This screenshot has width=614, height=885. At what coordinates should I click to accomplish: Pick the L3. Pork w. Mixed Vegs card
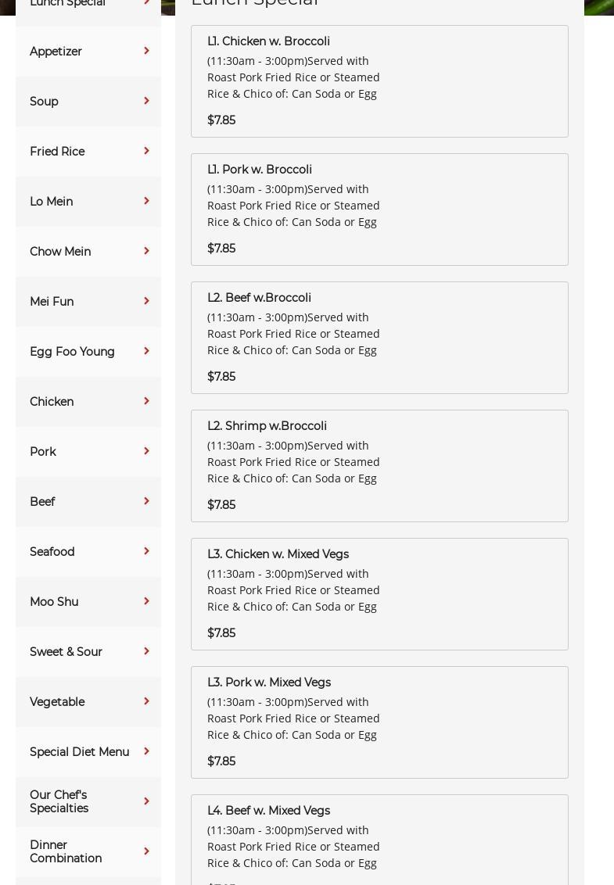269,683
